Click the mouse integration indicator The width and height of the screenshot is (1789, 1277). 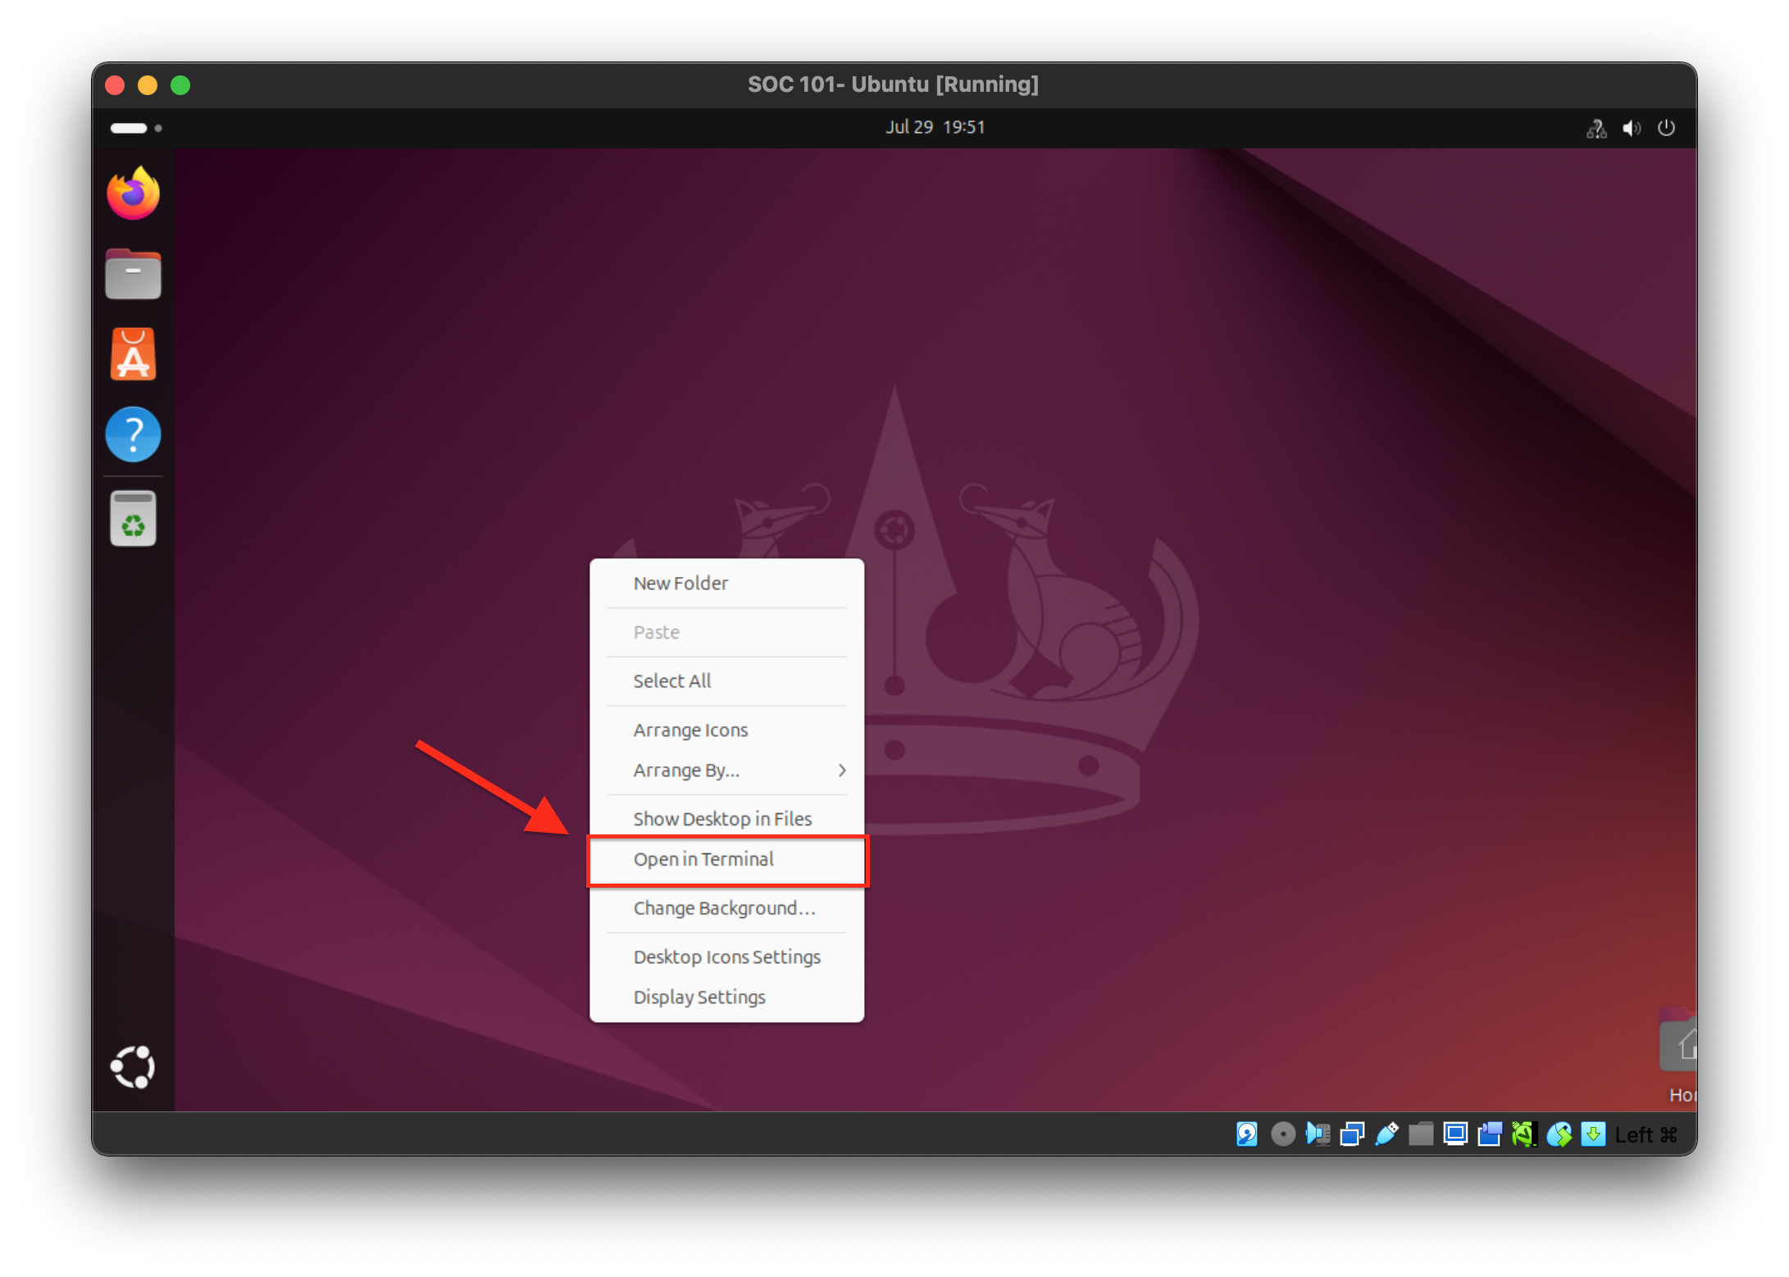1559,1134
